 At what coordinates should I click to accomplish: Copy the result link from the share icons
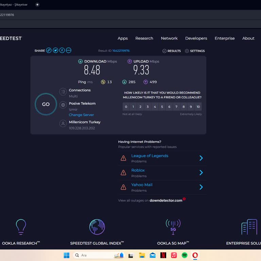[x=49, y=50]
